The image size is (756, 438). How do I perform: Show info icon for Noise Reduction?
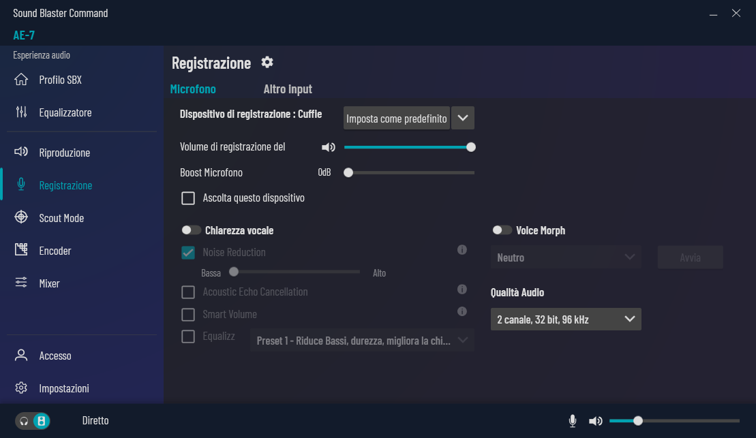coord(462,250)
